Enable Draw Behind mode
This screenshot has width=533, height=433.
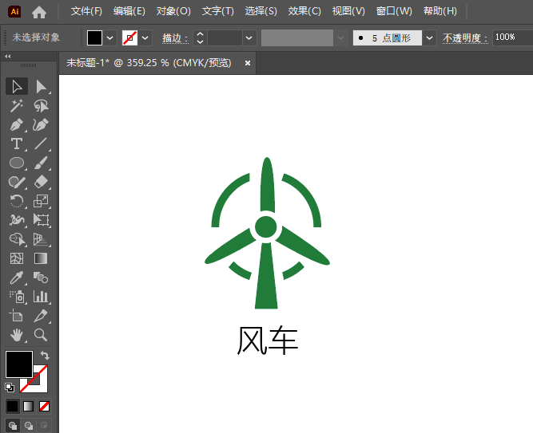click(x=29, y=426)
